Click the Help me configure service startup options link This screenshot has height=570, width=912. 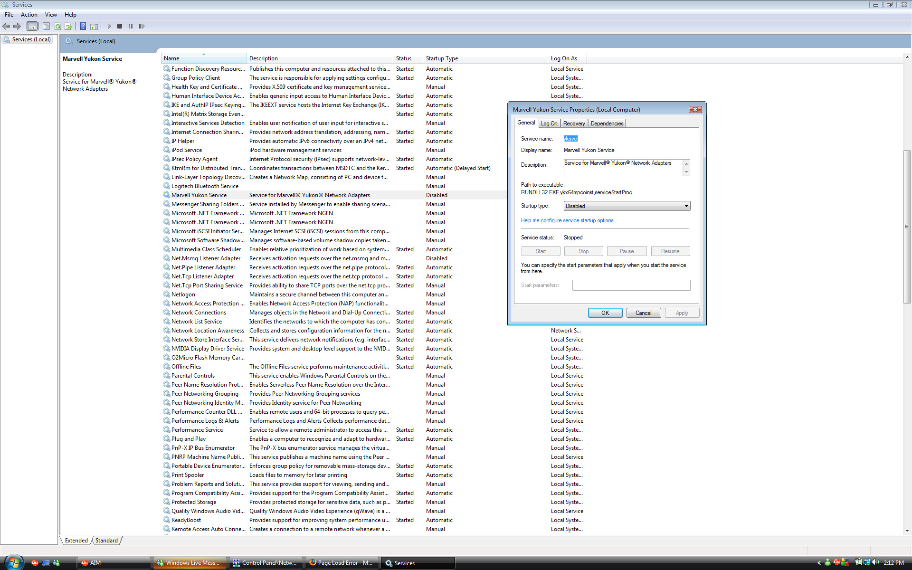click(568, 220)
